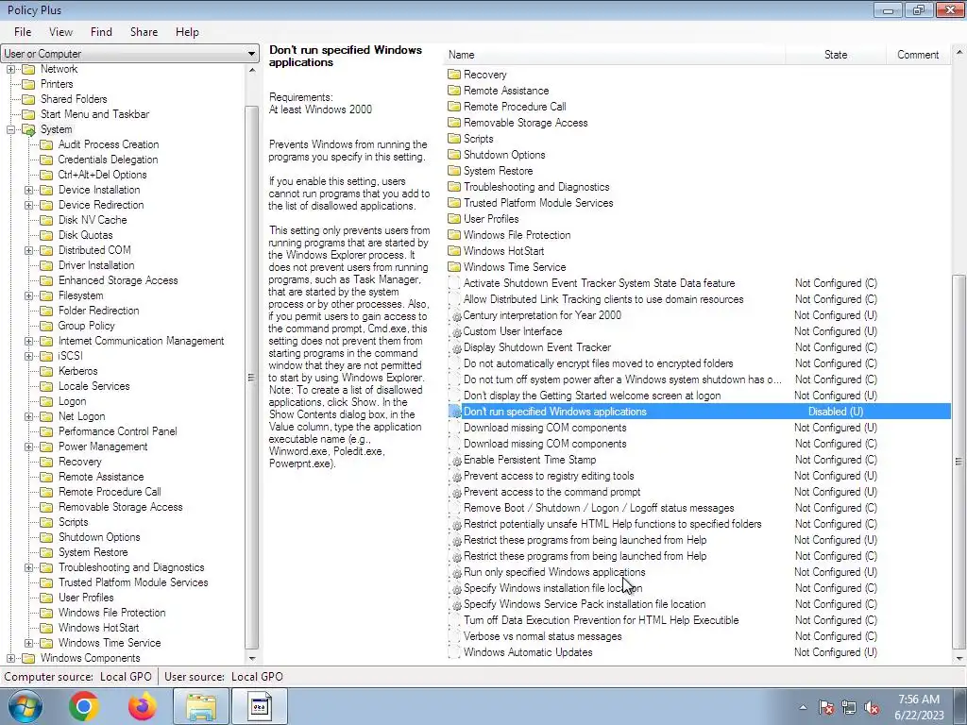This screenshot has height=725, width=967.
Task: Click the Disabled (U) state cell
Action: click(836, 412)
